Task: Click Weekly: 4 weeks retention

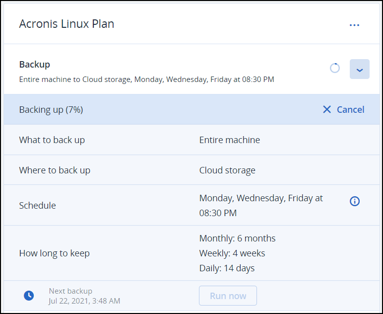Action: [232, 253]
